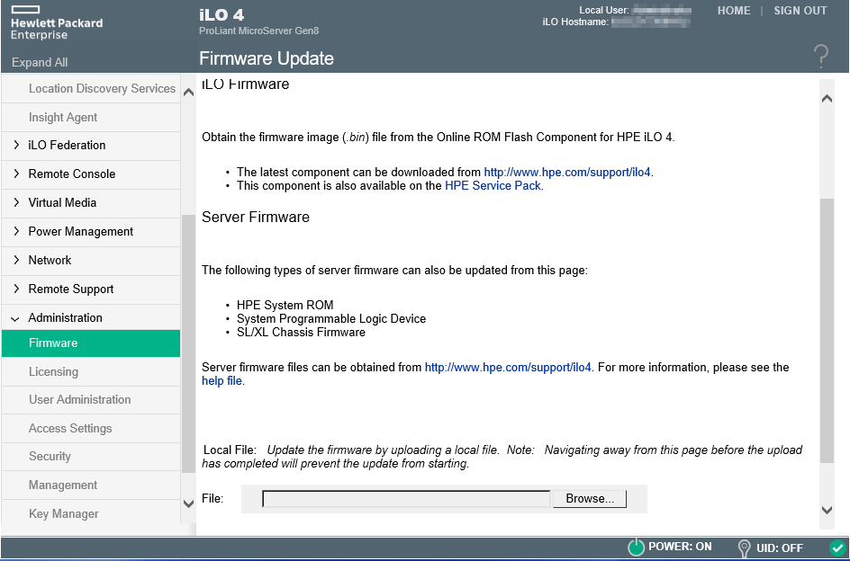Image resolution: width=850 pixels, height=561 pixels.
Task: Click the UID: OFF indicator icon
Action: (x=744, y=548)
